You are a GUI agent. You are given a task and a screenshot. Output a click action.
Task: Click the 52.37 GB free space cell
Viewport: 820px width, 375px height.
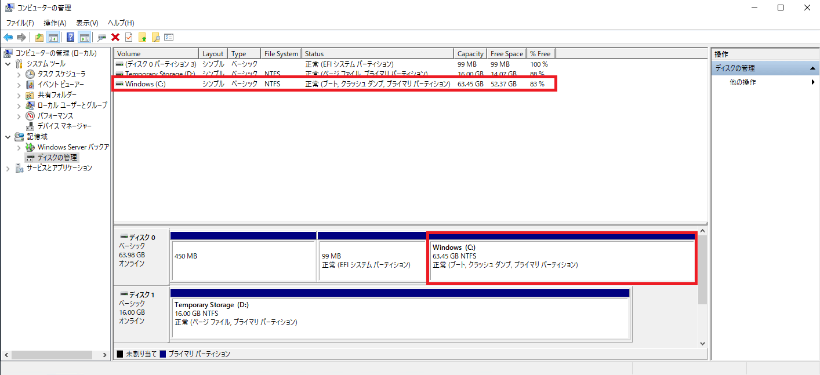503,83
